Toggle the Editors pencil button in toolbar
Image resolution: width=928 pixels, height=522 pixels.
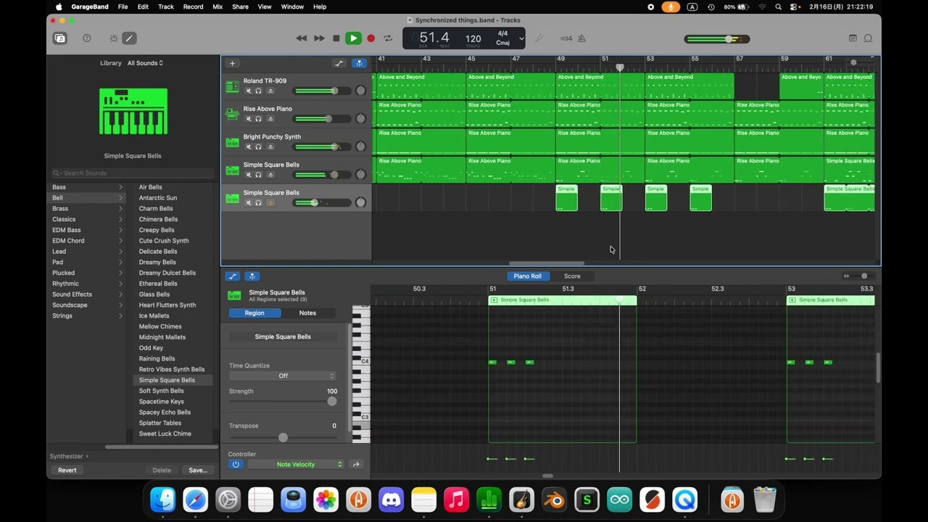129,38
